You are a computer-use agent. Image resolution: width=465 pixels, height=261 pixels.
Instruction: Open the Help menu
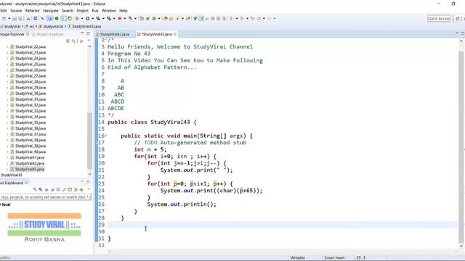pos(124,11)
